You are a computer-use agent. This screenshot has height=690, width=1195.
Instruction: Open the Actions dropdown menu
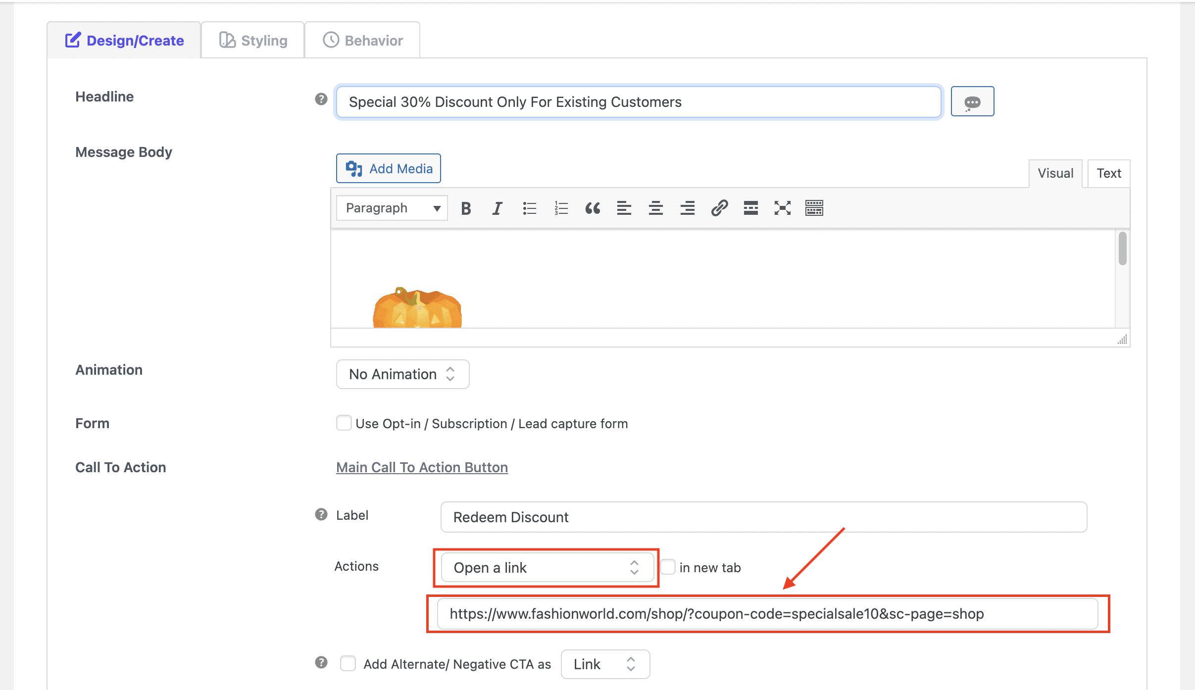coord(546,568)
